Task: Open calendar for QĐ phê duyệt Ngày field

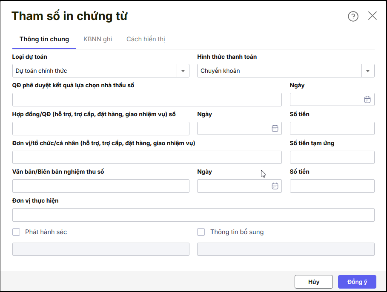Action: pos(367,100)
